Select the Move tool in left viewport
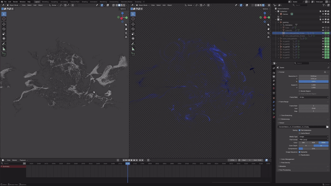The image size is (331, 186). [4, 24]
